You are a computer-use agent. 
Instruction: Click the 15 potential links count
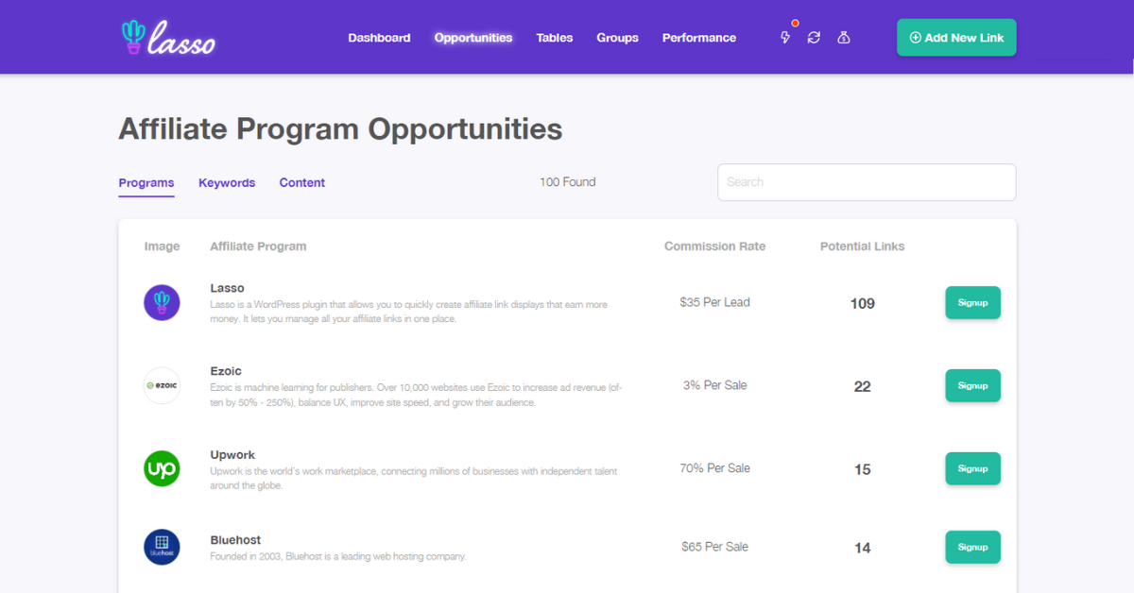point(862,469)
